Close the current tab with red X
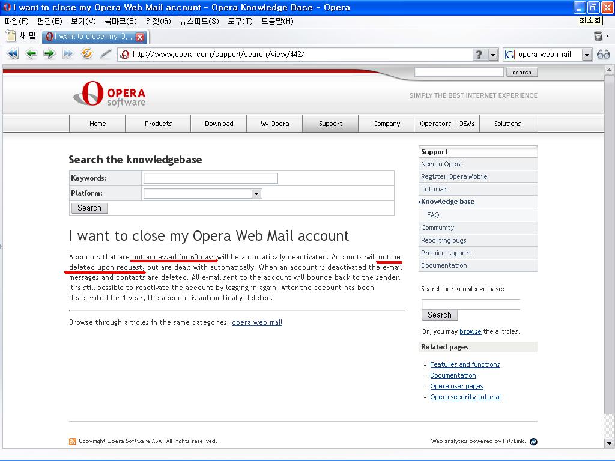The height and width of the screenshot is (461, 615). pos(139,37)
